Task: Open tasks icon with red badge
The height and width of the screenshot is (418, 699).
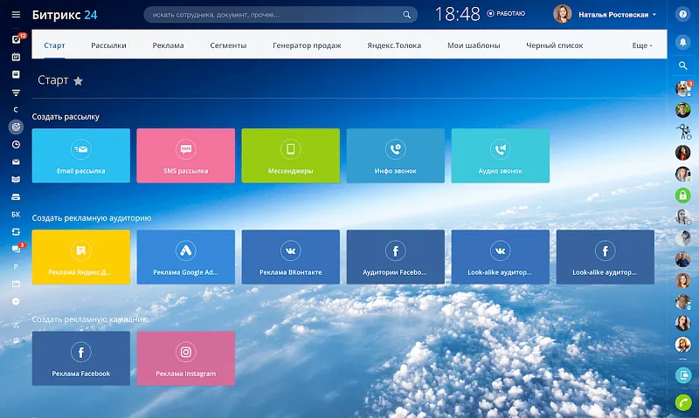Action: 16,39
